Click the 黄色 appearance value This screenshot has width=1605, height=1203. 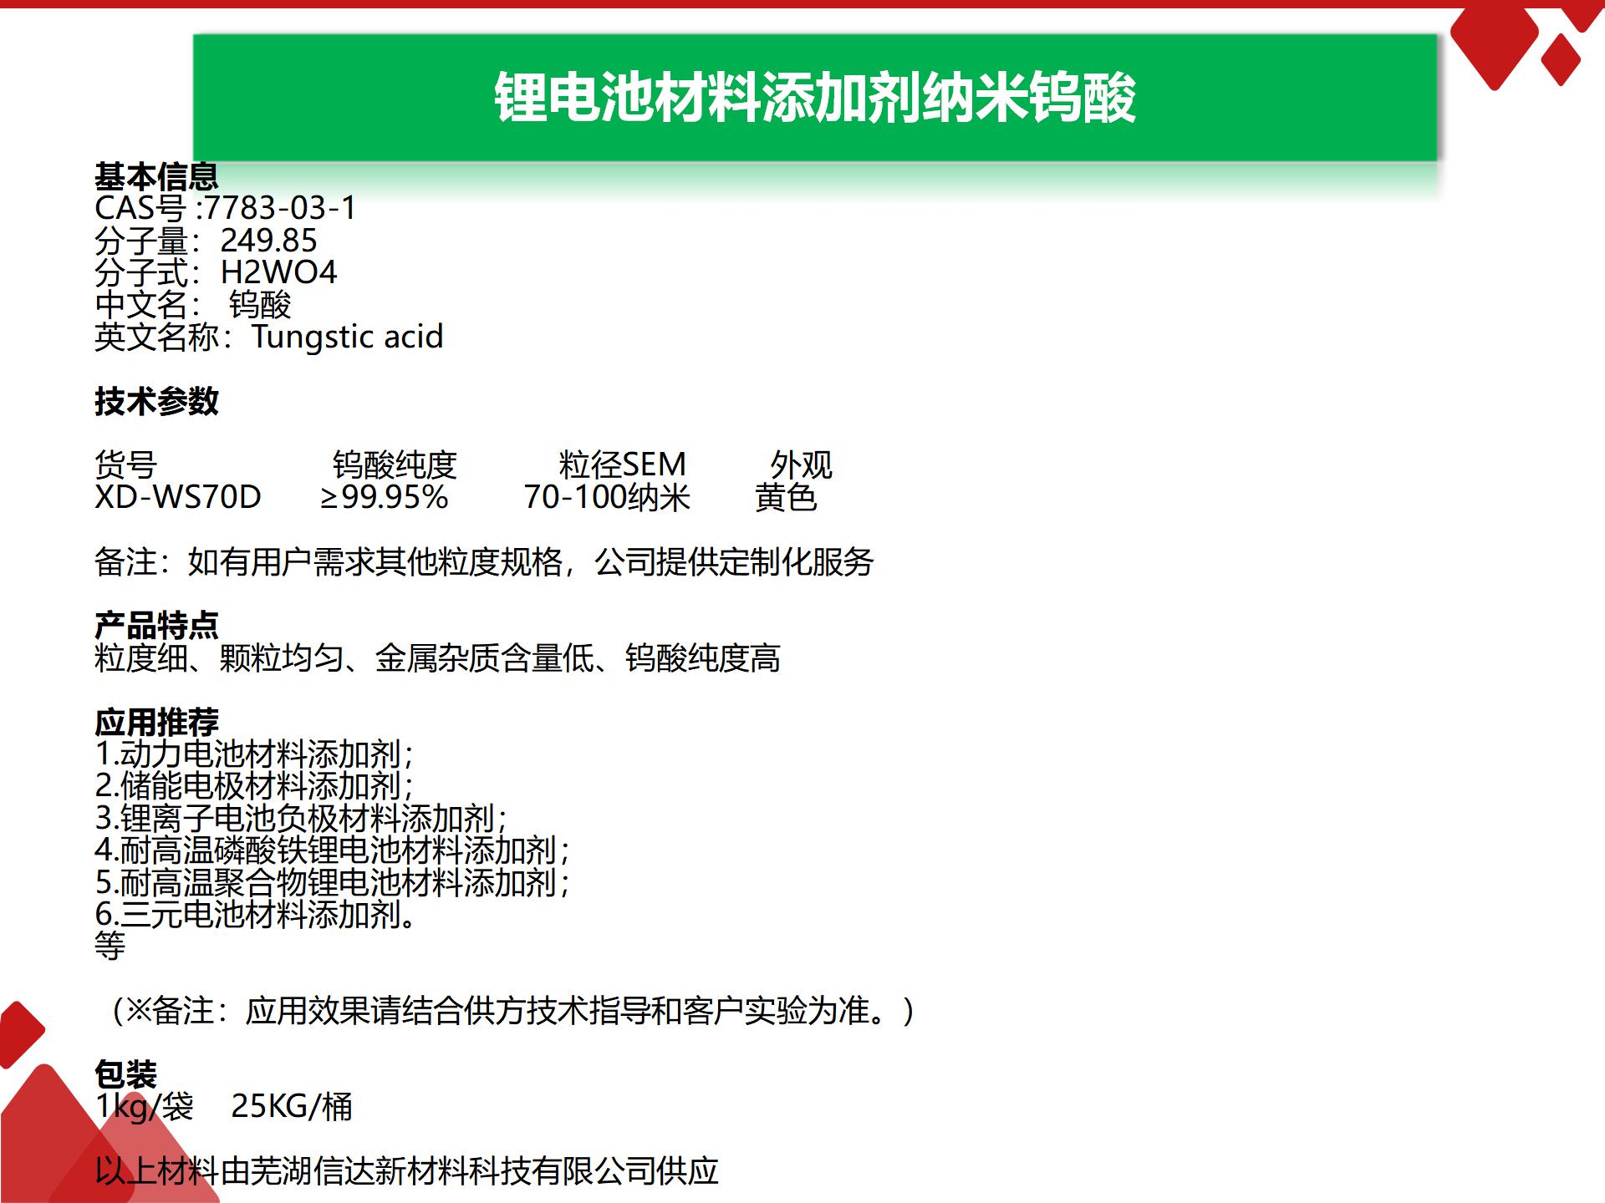pos(785,497)
